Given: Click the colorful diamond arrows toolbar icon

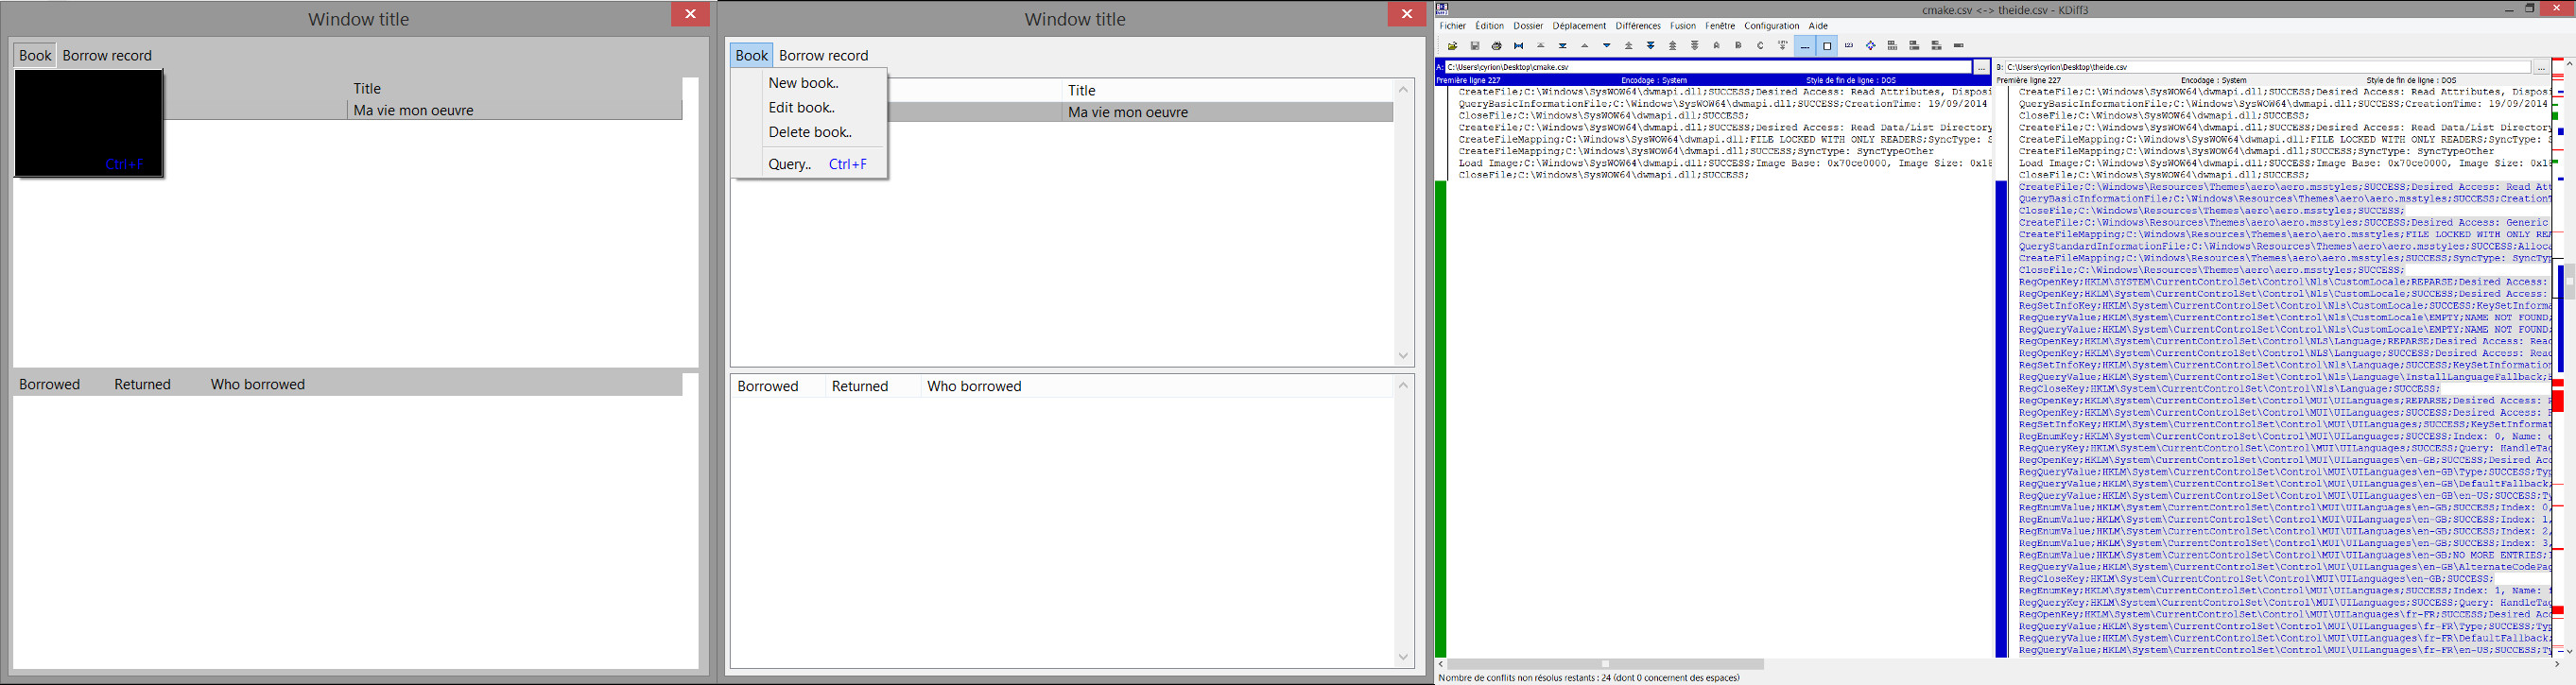Looking at the screenshot, I should [1870, 46].
